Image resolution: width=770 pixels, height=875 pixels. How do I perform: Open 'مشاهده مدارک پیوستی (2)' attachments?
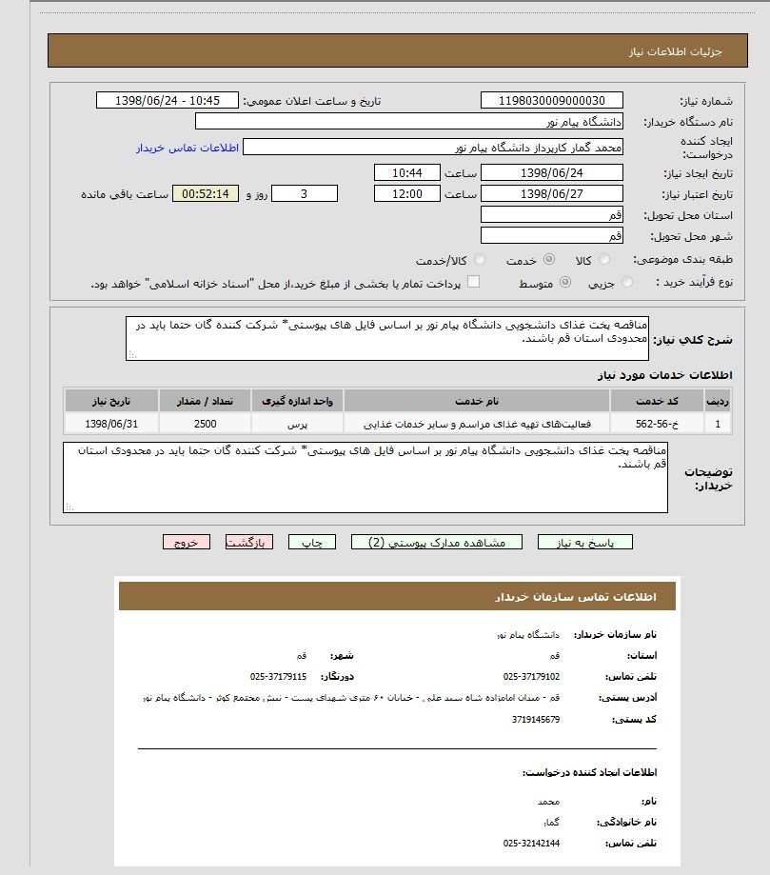(x=437, y=542)
